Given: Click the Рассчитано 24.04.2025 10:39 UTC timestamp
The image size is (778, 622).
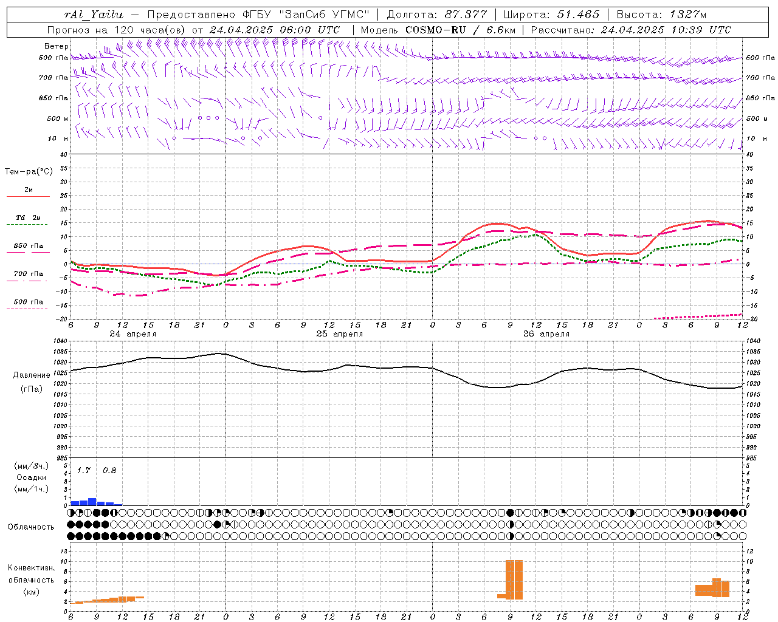Looking at the screenshot, I should tap(631, 30).
